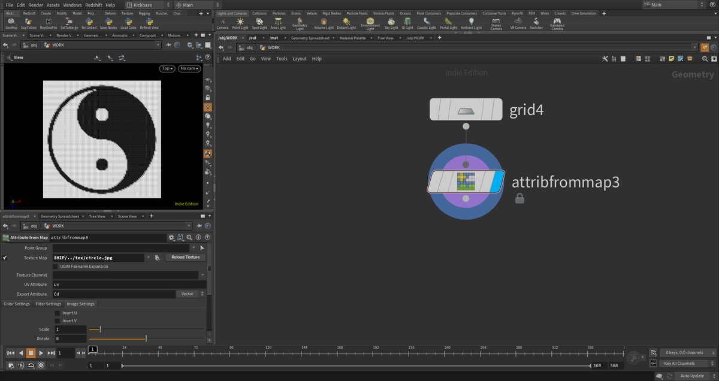Viewport: 719px width, 381px height.
Task: Click the parameter search magnifier icon
Action: tap(189, 238)
